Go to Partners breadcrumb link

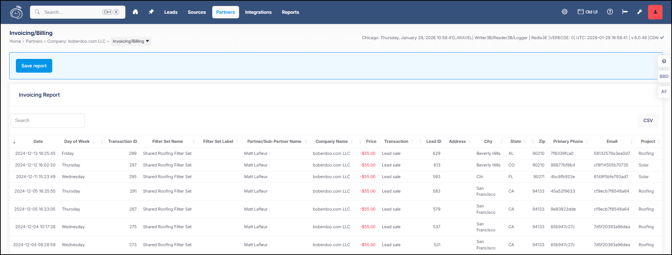(x=34, y=41)
